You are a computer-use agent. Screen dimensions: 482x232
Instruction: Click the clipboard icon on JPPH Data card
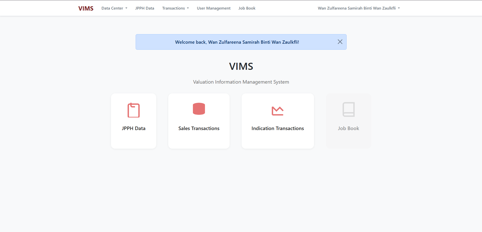[133, 110]
